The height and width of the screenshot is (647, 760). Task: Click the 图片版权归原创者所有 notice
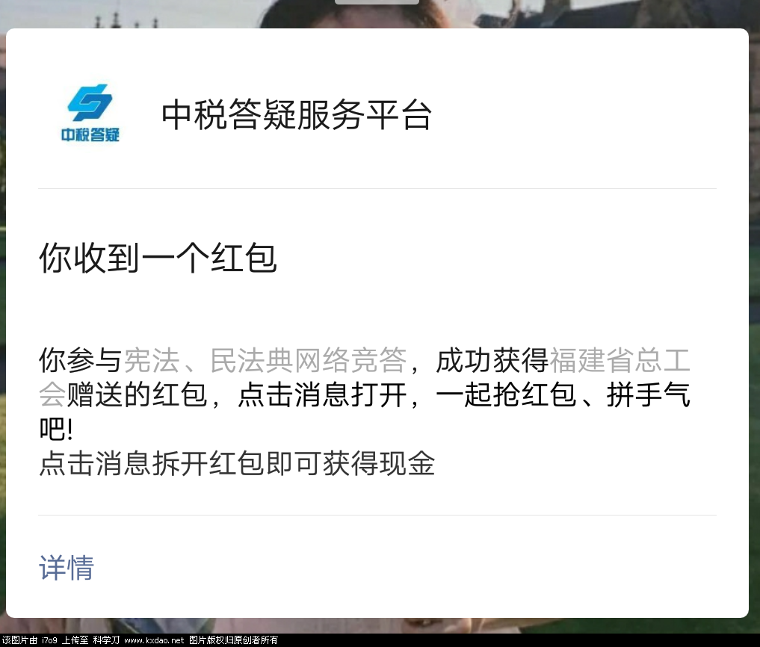[233, 640]
